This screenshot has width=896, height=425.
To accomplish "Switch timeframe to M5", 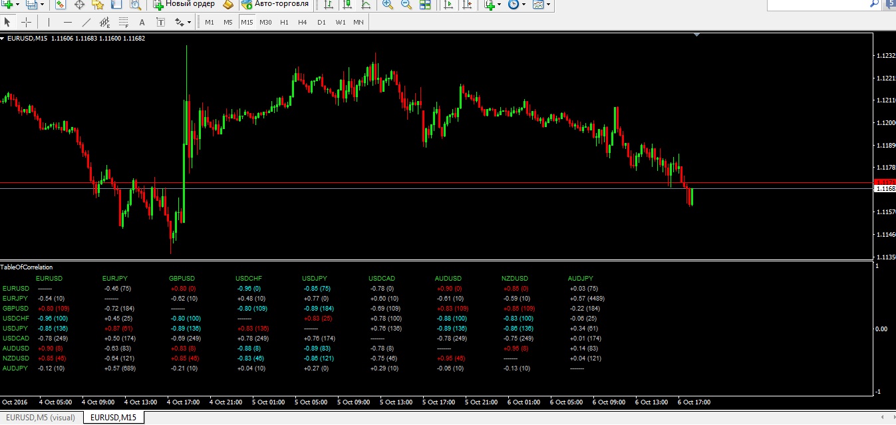I will (228, 22).
